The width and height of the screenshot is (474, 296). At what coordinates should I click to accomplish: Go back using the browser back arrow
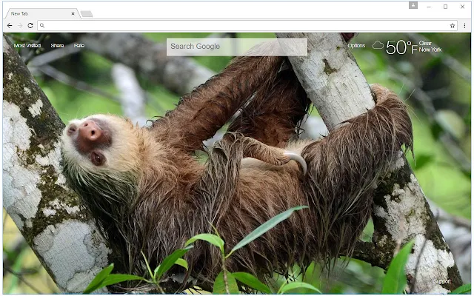[10, 26]
